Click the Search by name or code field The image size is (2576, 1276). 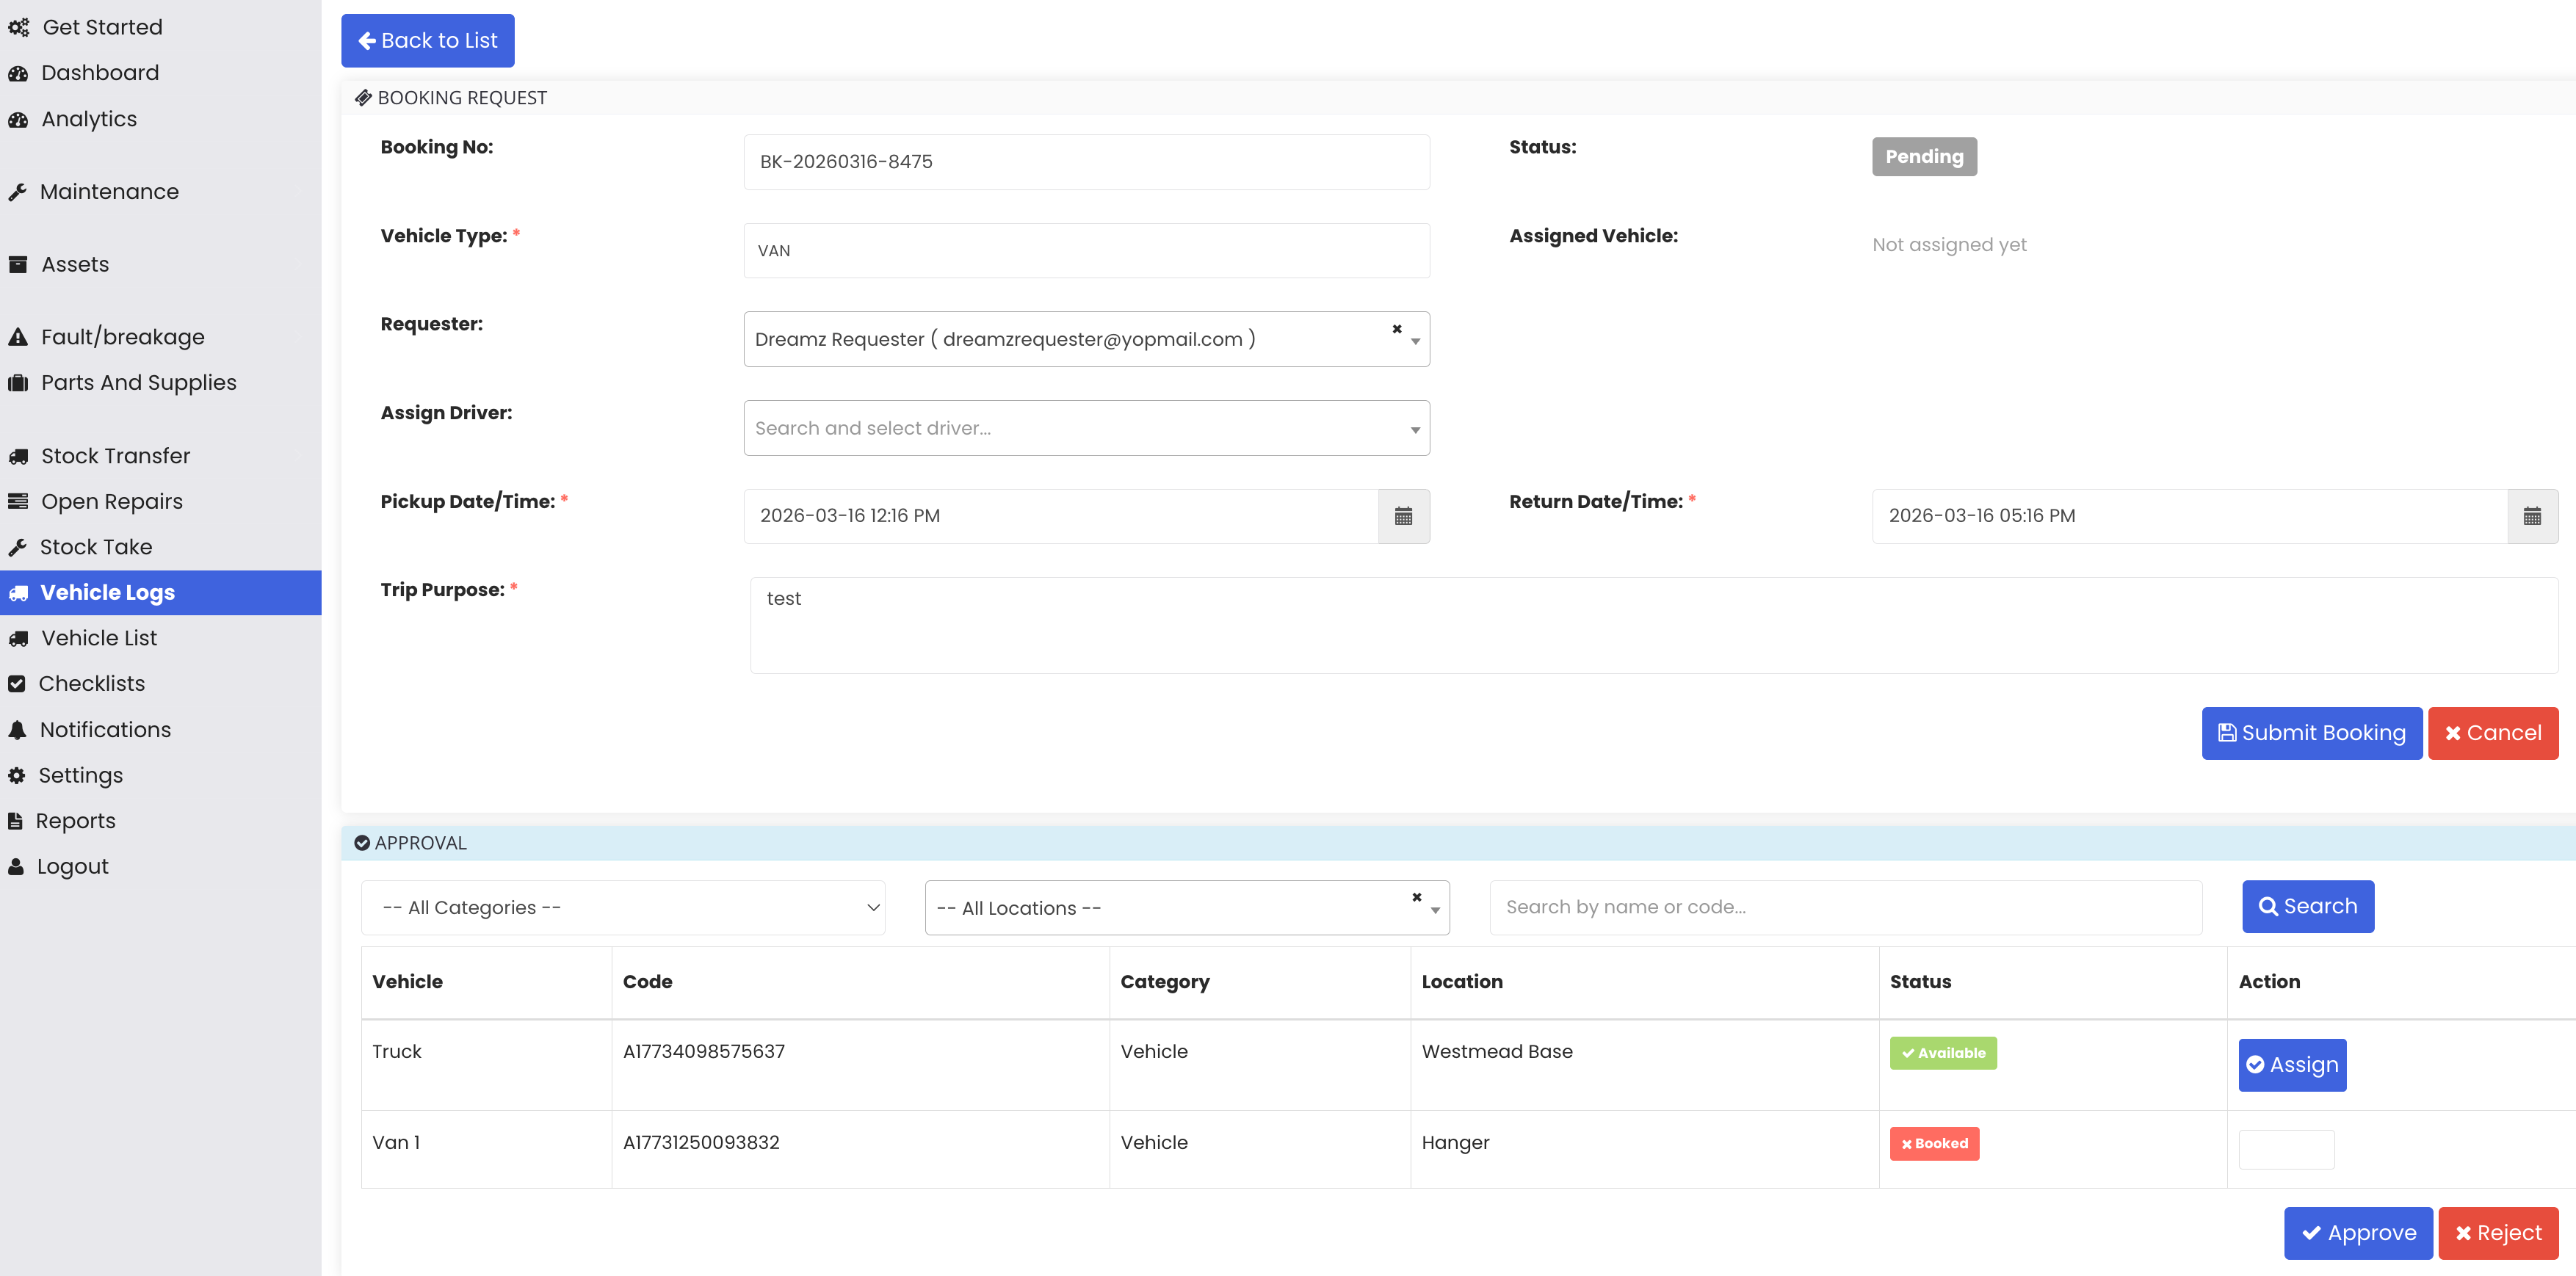pos(1844,907)
